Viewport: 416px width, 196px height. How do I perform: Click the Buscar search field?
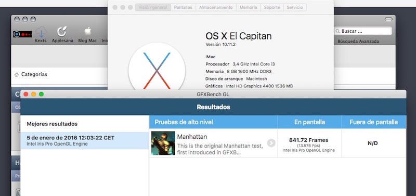tap(362, 31)
